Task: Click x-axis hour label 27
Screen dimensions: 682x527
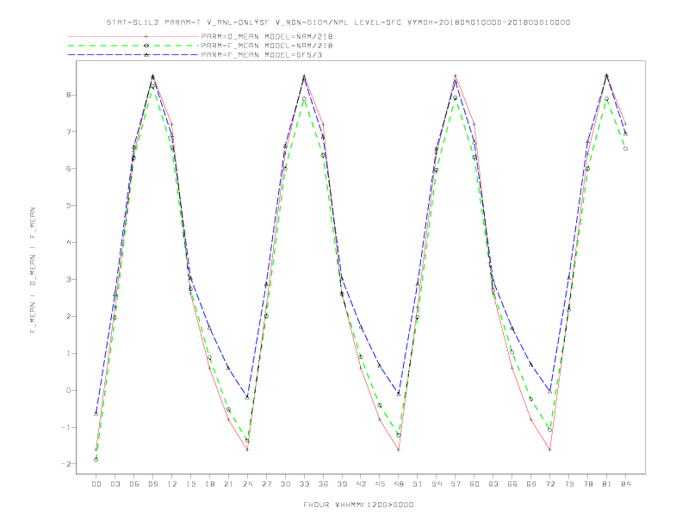Action: tap(266, 484)
